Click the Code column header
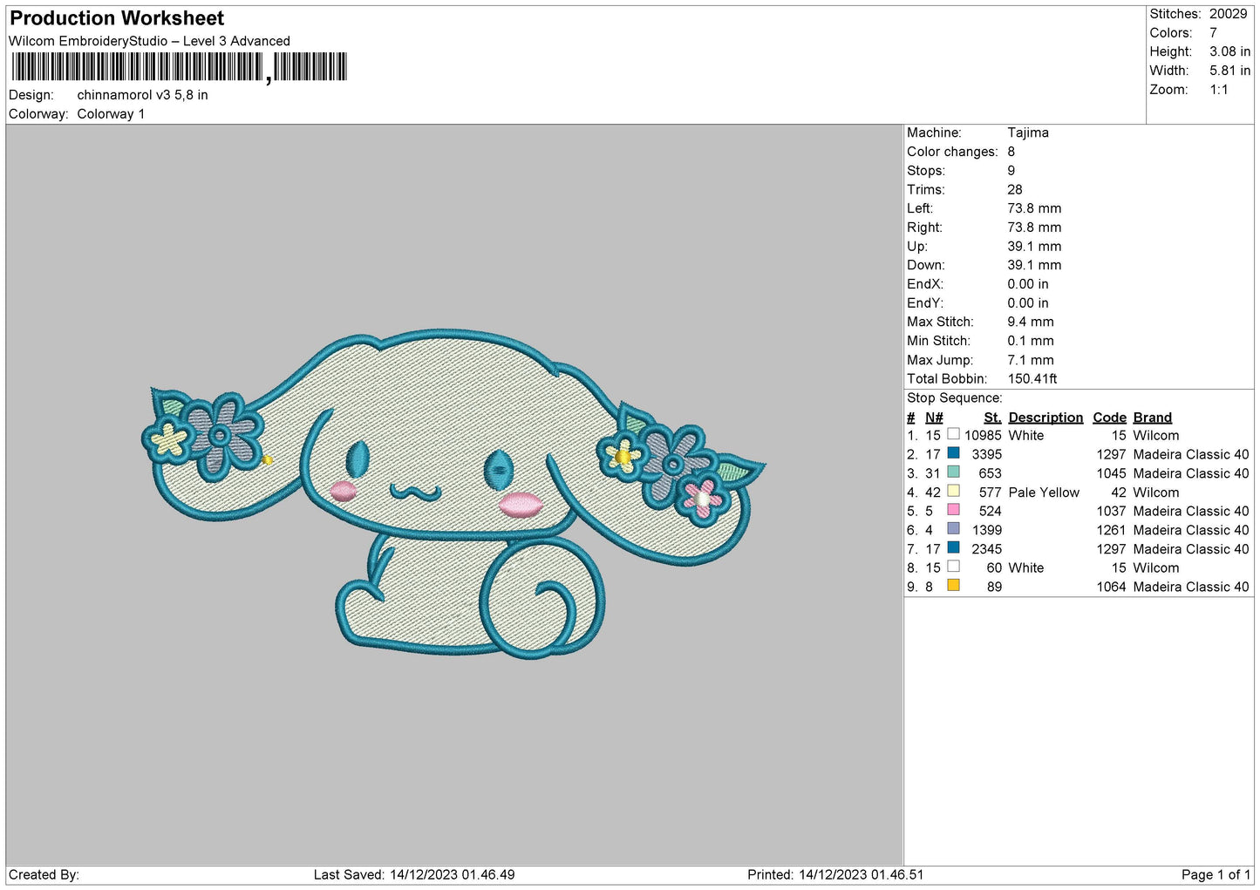Viewport: 1260px width, 890px height. pos(1109,418)
